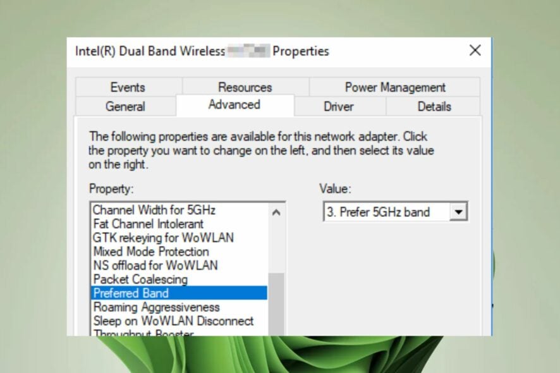Open the Resources tab

point(245,87)
